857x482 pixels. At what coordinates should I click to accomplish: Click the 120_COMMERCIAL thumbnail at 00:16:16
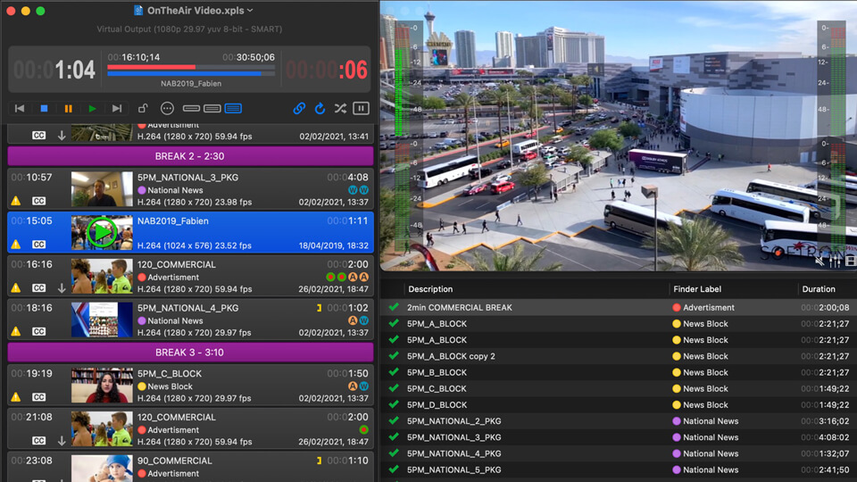102,276
